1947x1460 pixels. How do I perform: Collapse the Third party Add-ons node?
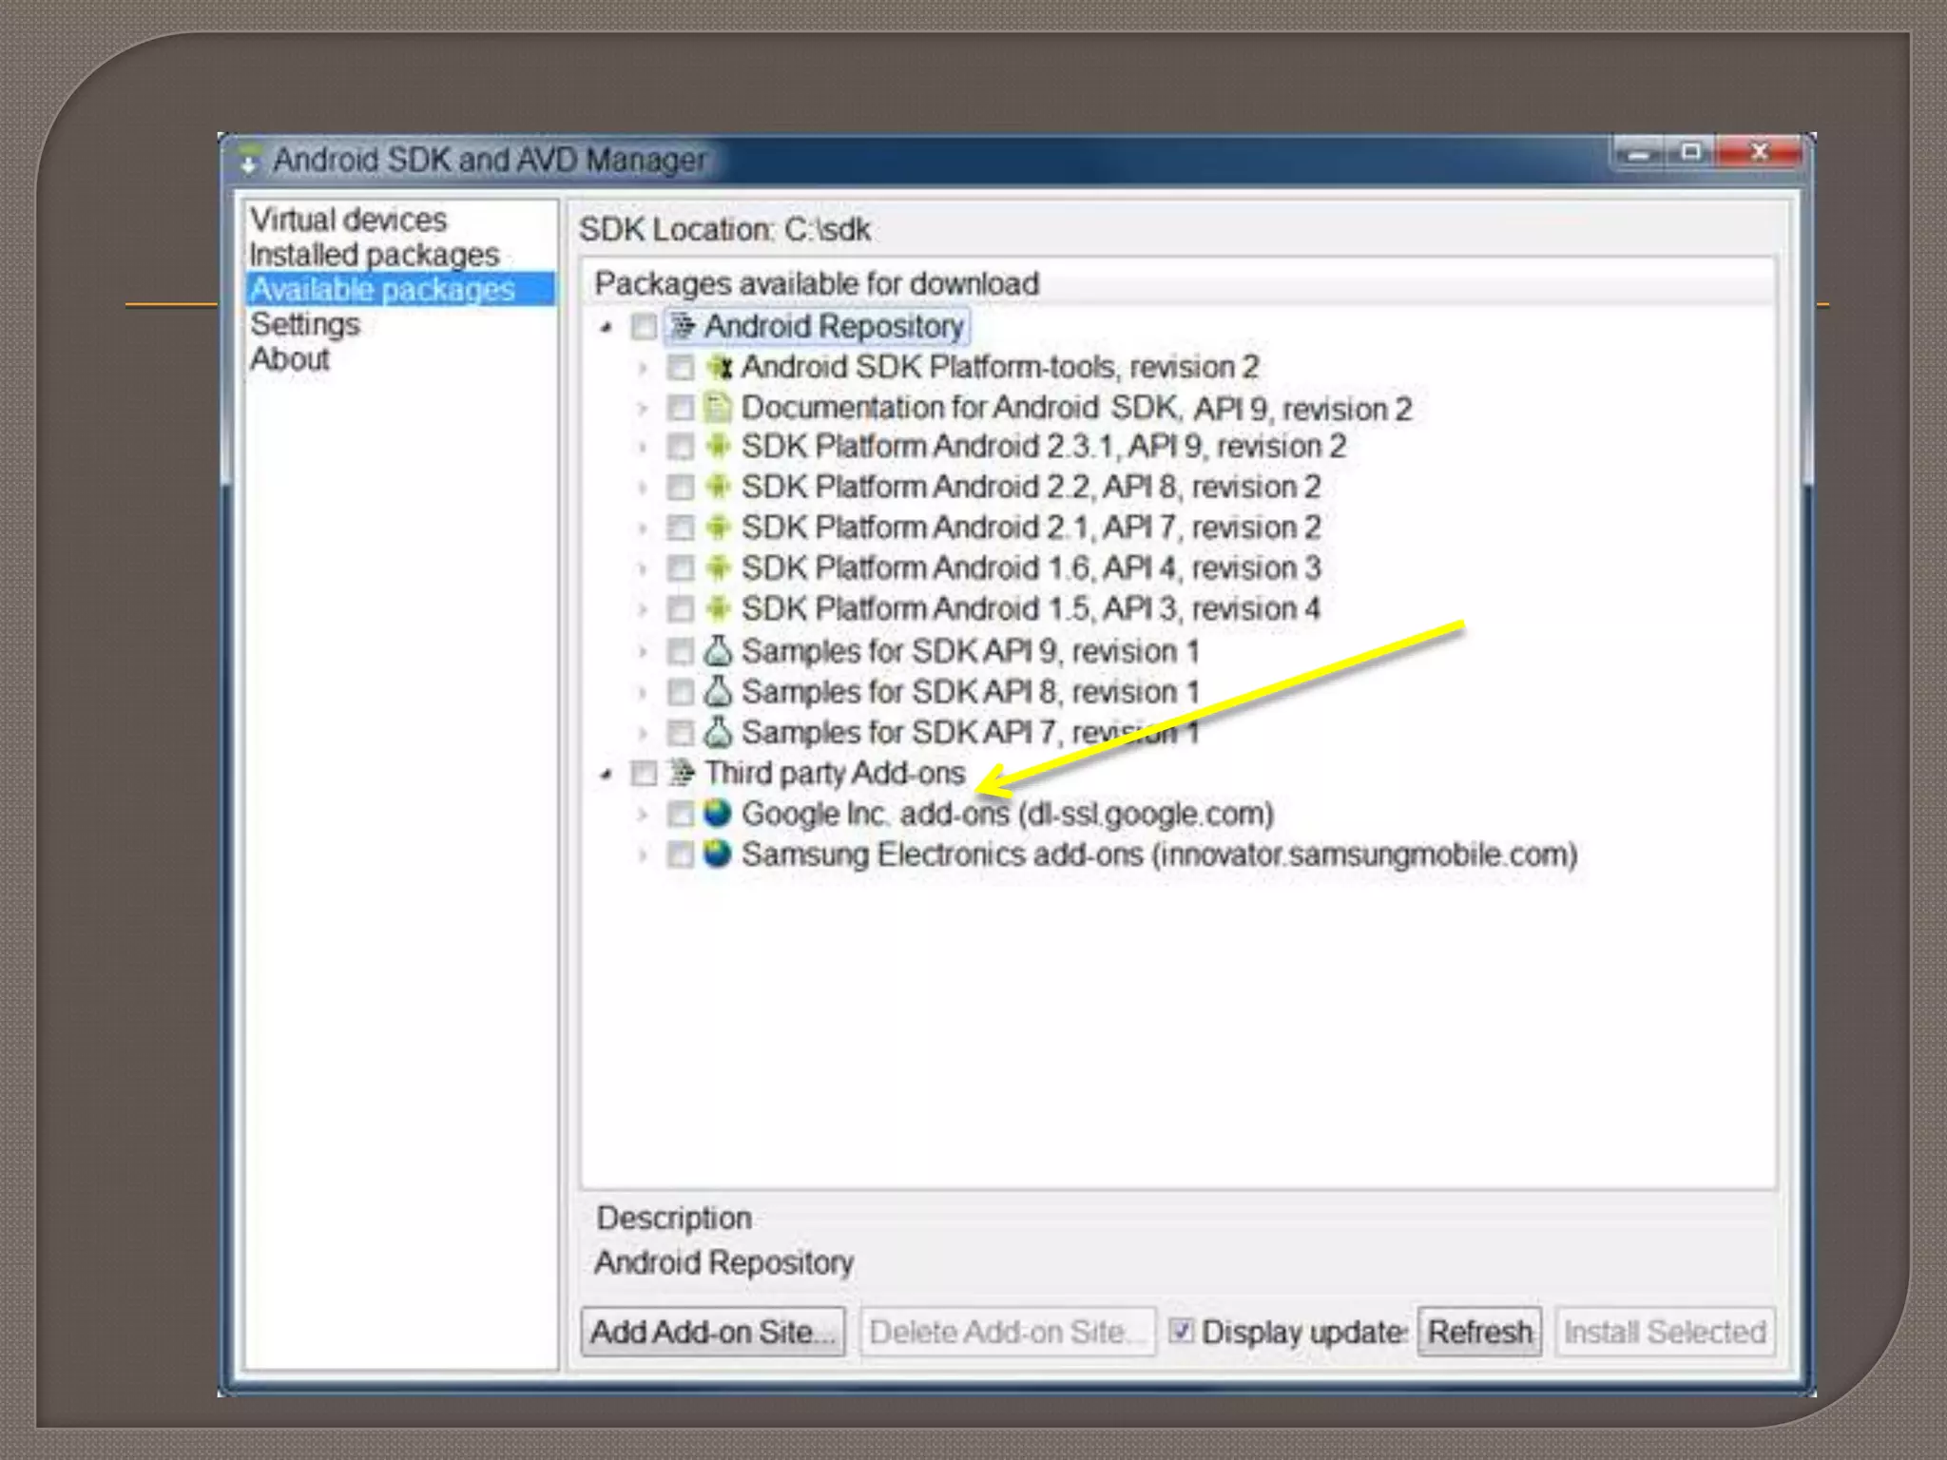[x=606, y=775]
